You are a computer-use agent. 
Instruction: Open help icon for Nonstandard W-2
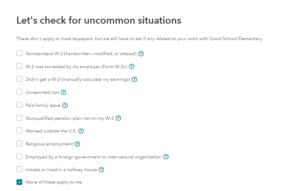pyautogui.click(x=141, y=54)
